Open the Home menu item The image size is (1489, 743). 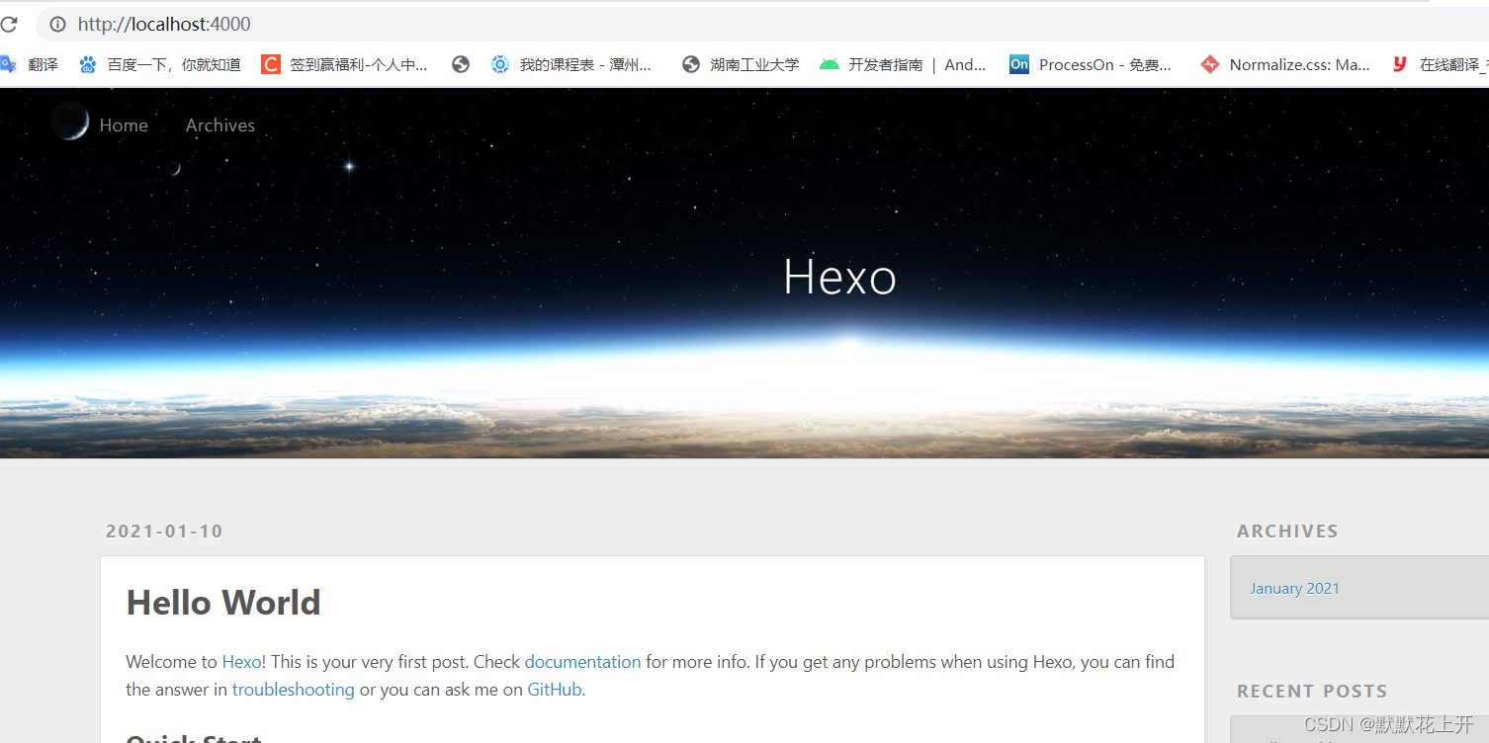coord(124,125)
